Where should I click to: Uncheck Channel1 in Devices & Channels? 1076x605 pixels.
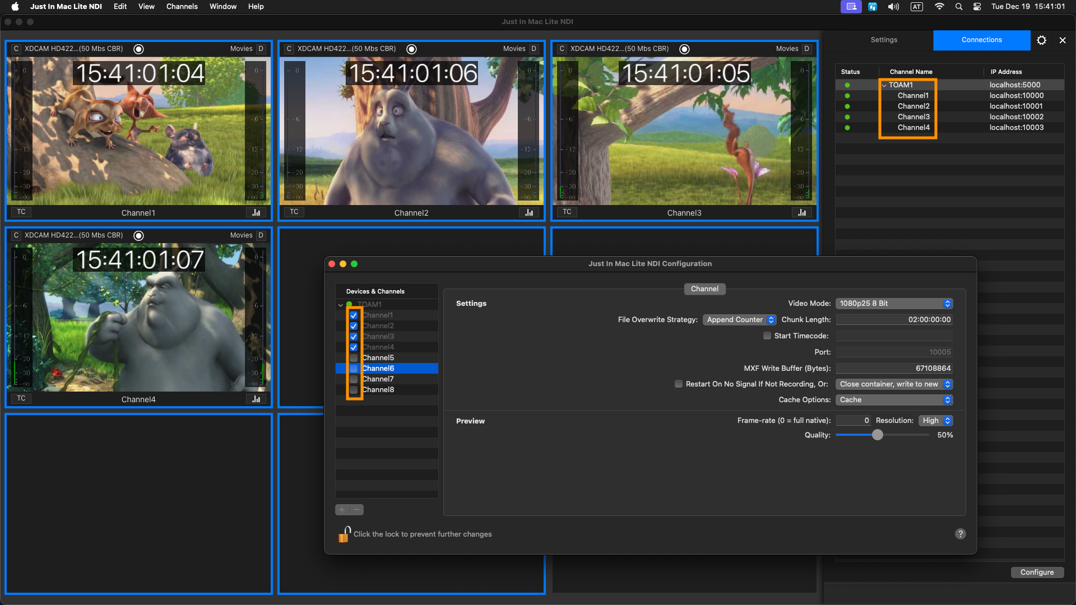click(x=354, y=315)
